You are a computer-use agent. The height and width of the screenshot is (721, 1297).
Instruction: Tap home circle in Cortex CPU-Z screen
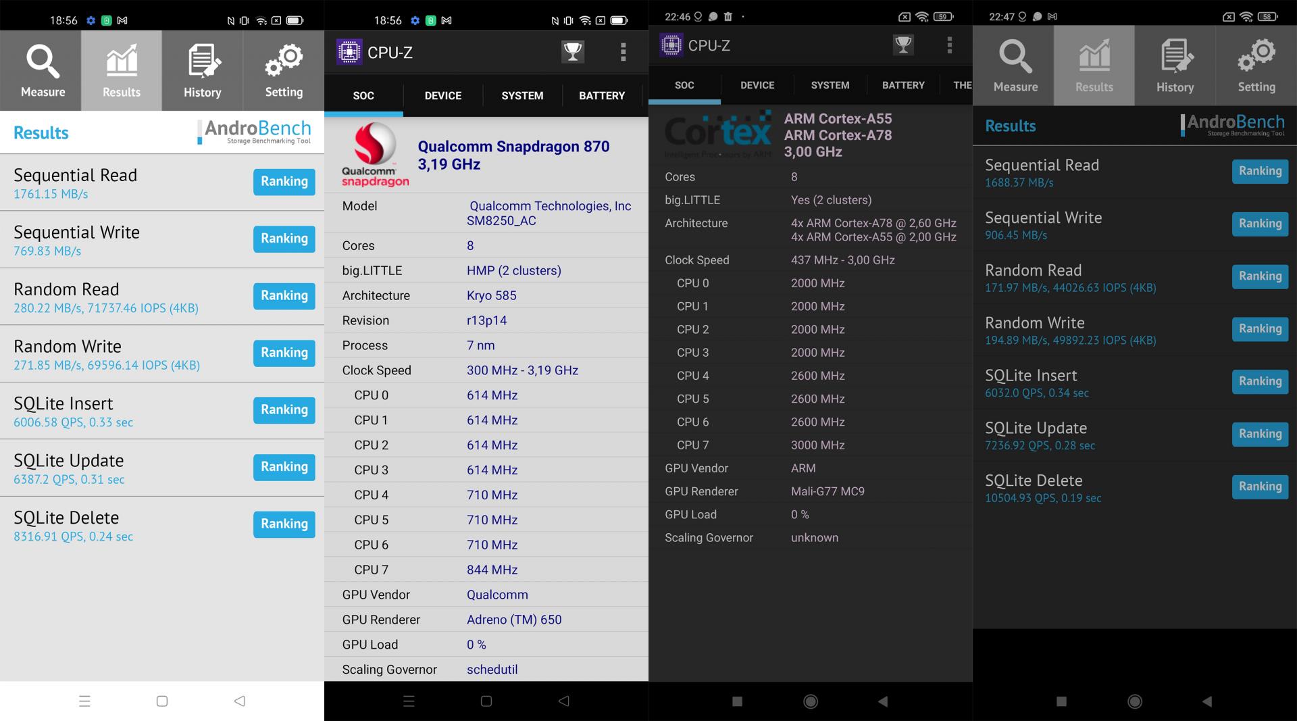point(811,701)
